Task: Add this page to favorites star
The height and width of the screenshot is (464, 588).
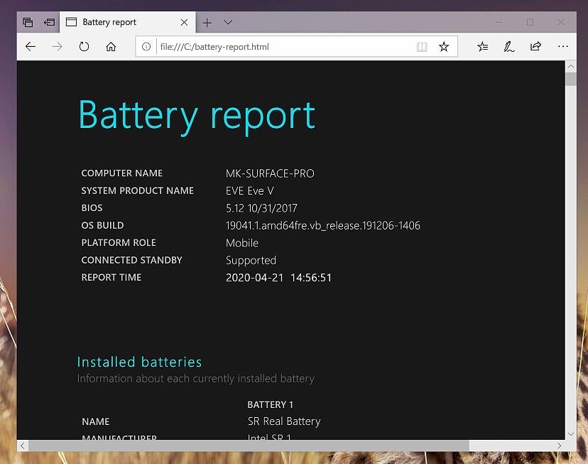Action: (x=444, y=47)
